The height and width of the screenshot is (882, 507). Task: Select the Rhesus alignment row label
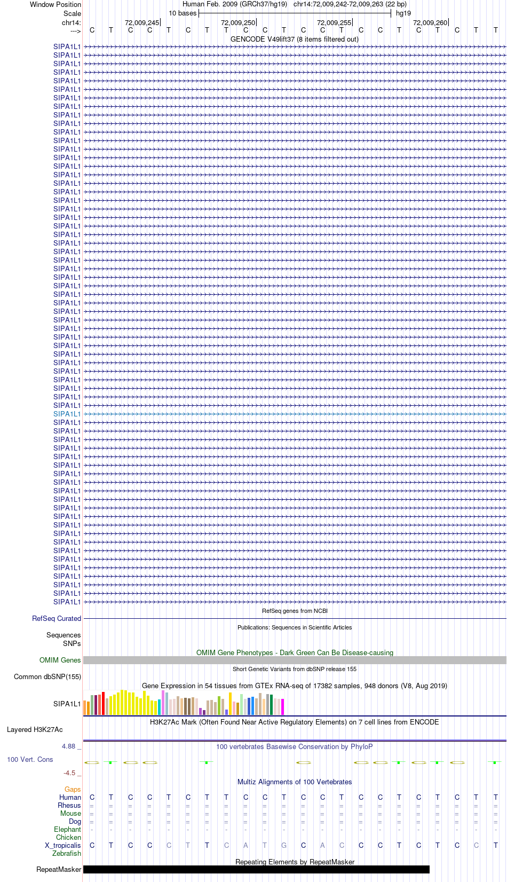[x=69, y=805]
